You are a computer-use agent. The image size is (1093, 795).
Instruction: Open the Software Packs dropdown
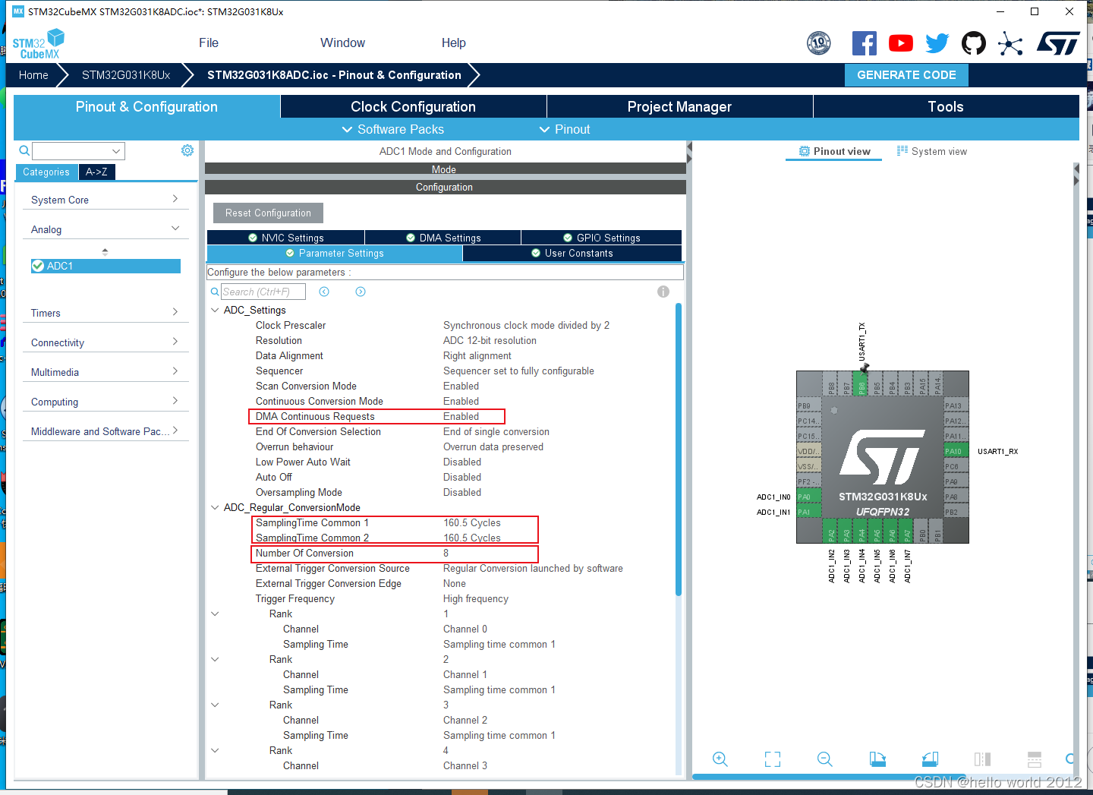392,129
